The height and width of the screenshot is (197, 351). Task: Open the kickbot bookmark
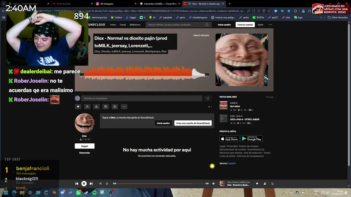116,18
